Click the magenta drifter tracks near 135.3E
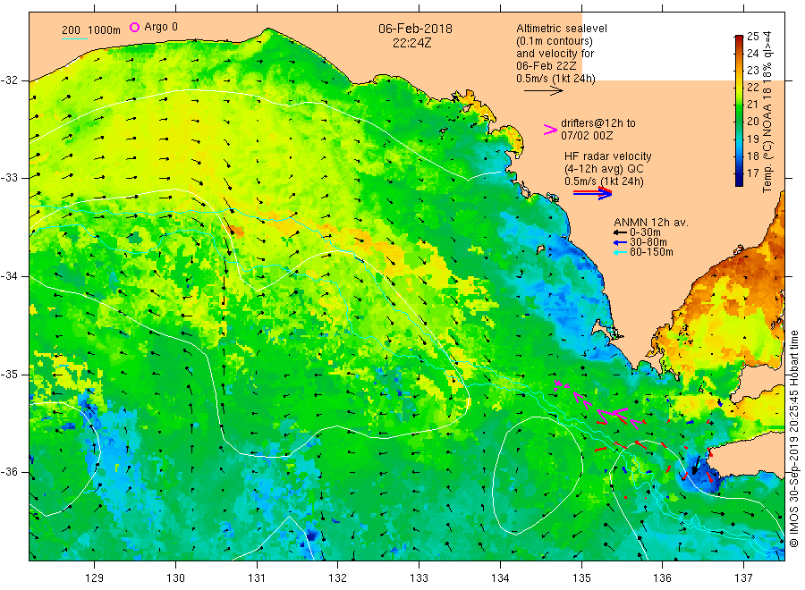The height and width of the screenshot is (590, 805). pyautogui.click(x=598, y=405)
